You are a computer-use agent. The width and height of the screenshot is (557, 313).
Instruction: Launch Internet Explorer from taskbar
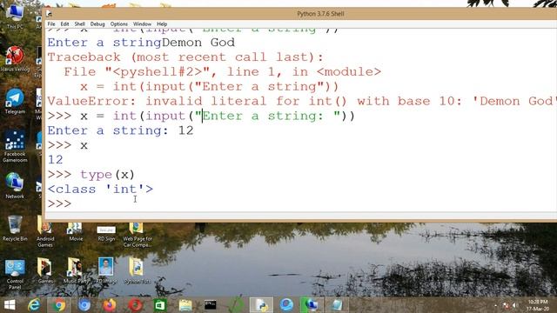click(34, 305)
